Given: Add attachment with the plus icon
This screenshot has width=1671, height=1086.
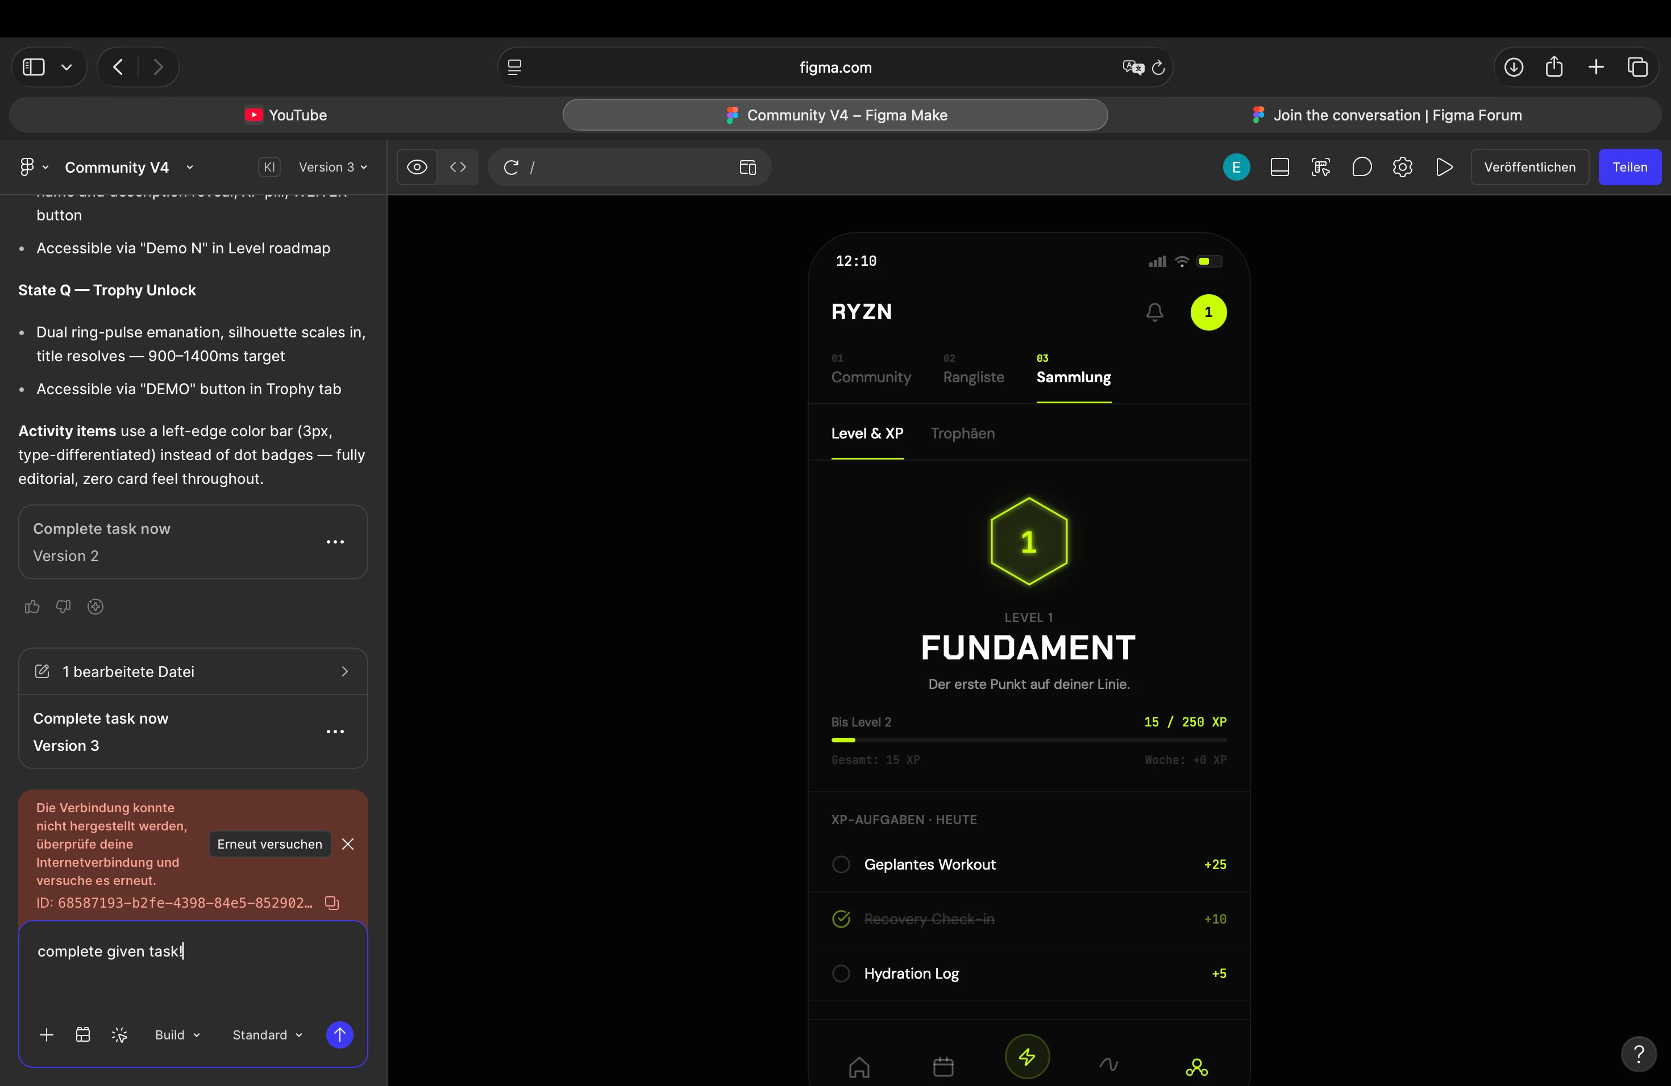Looking at the screenshot, I should point(47,1035).
